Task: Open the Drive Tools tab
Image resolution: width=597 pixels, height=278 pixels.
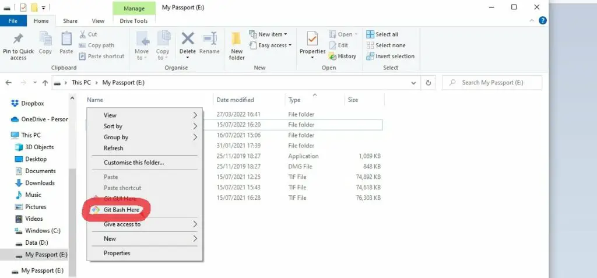Action: (x=134, y=21)
